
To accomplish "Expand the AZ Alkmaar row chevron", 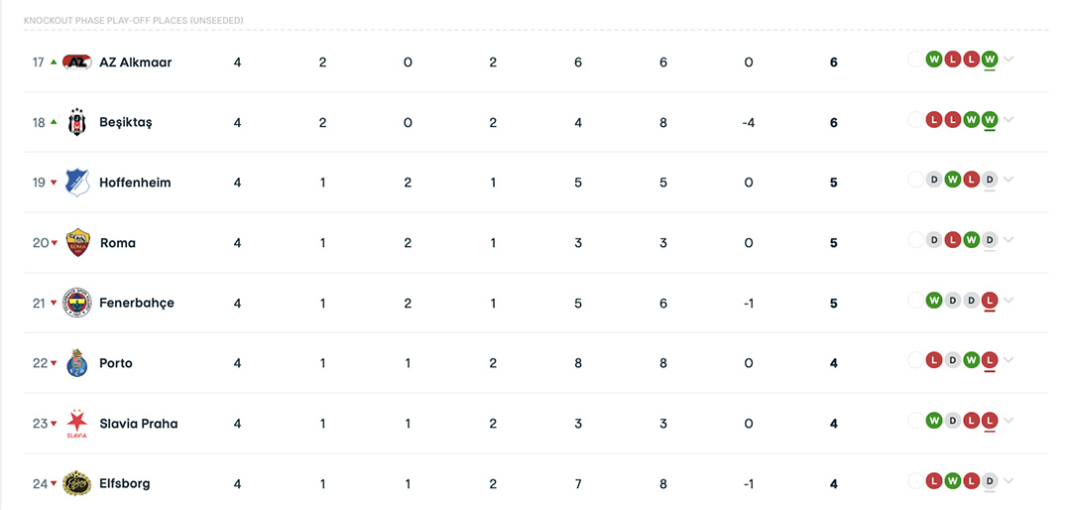I will (x=1009, y=60).
